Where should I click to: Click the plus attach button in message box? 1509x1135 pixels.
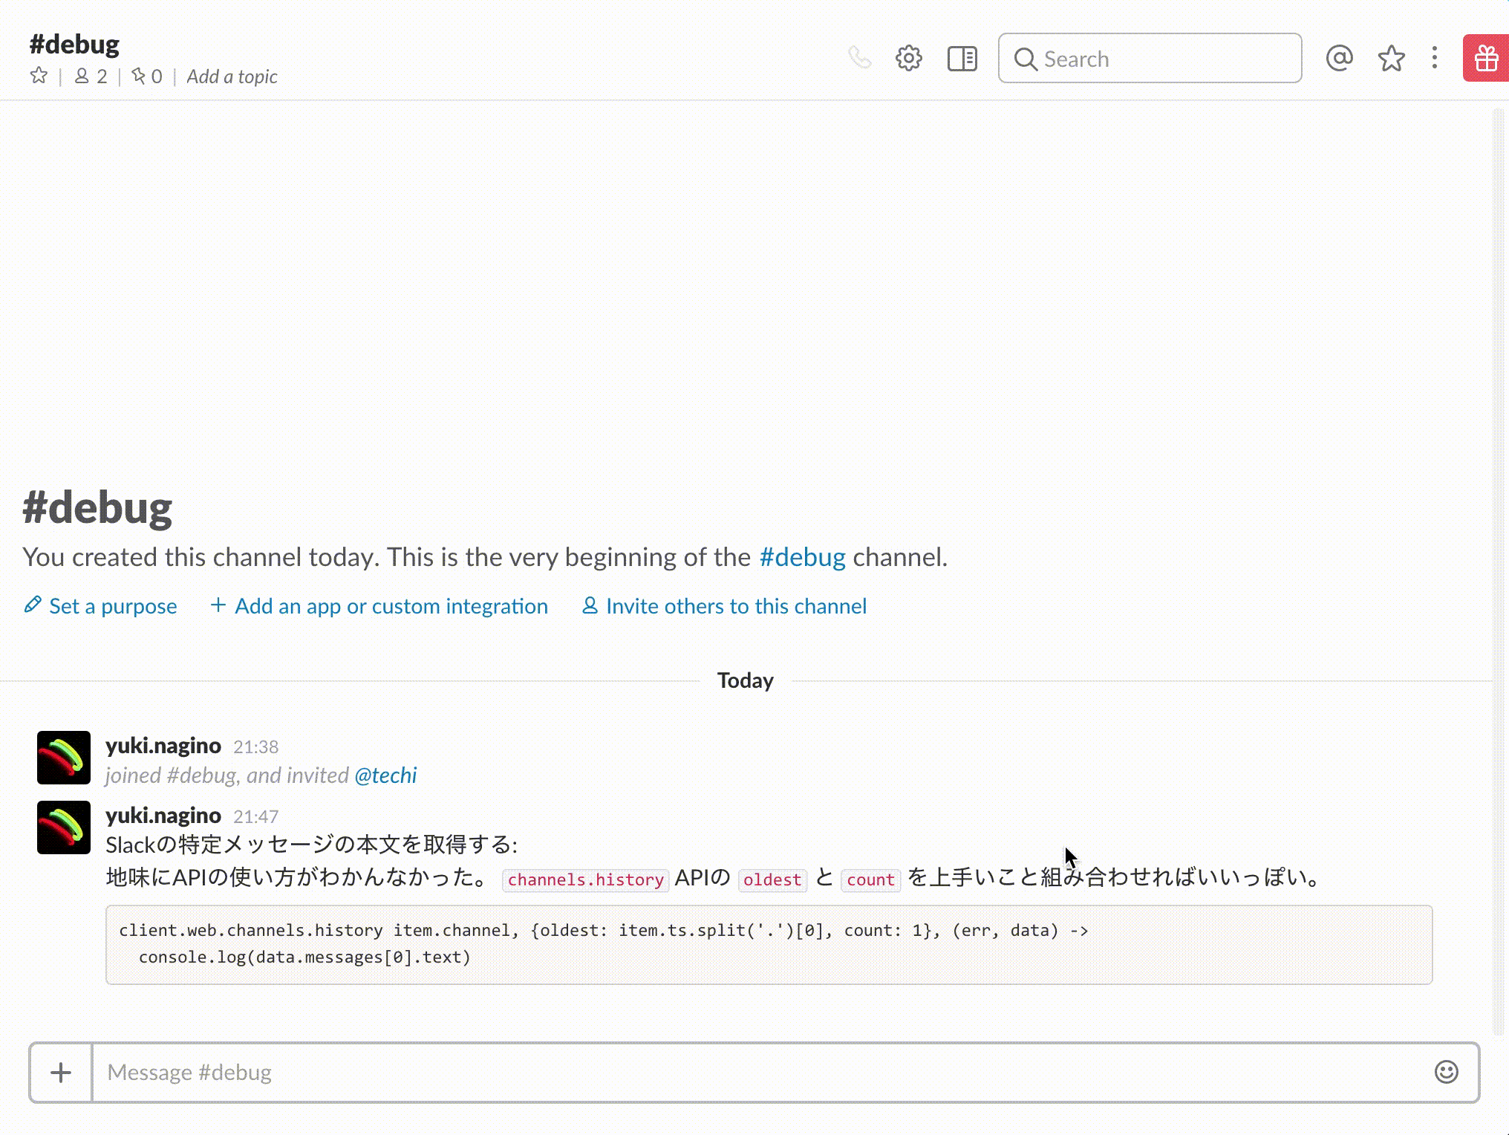pyautogui.click(x=61, y=1073)
